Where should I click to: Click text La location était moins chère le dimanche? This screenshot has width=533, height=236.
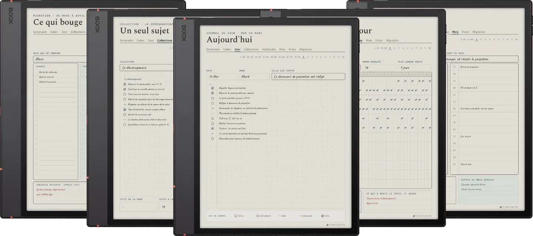(147, 120)
